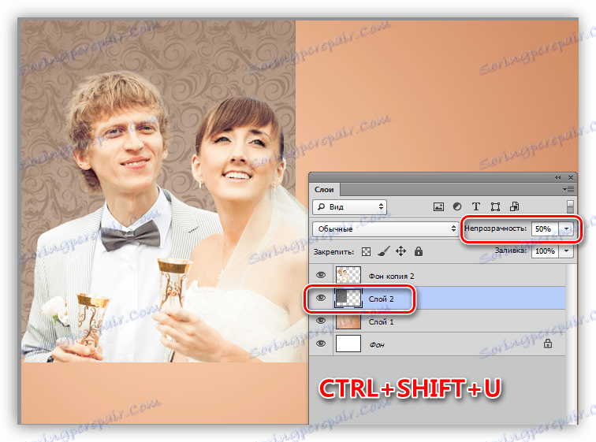Click the Заливка label
596x442 pixels.
coord(511,251)
